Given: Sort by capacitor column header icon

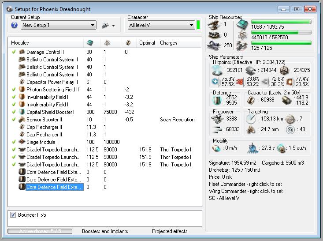Looking at the screenshot, I should pos(128,43).
